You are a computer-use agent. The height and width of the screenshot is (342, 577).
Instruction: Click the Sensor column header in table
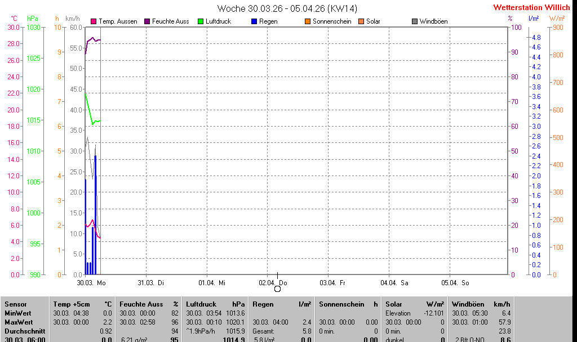tap(15, 304)
